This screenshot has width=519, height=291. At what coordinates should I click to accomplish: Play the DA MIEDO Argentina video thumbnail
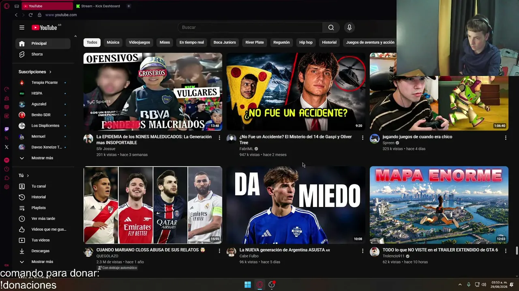[x=296, y=205]
